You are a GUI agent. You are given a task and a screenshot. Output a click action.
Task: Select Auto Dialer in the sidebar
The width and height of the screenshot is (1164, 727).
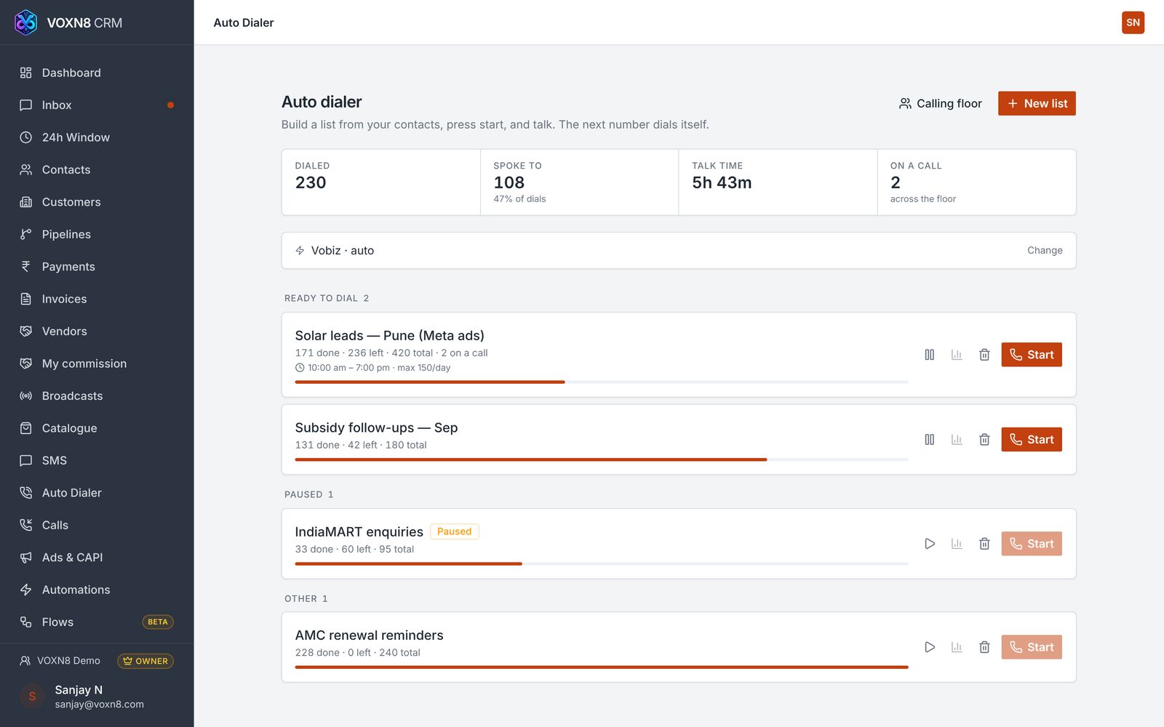click(97, 493)
